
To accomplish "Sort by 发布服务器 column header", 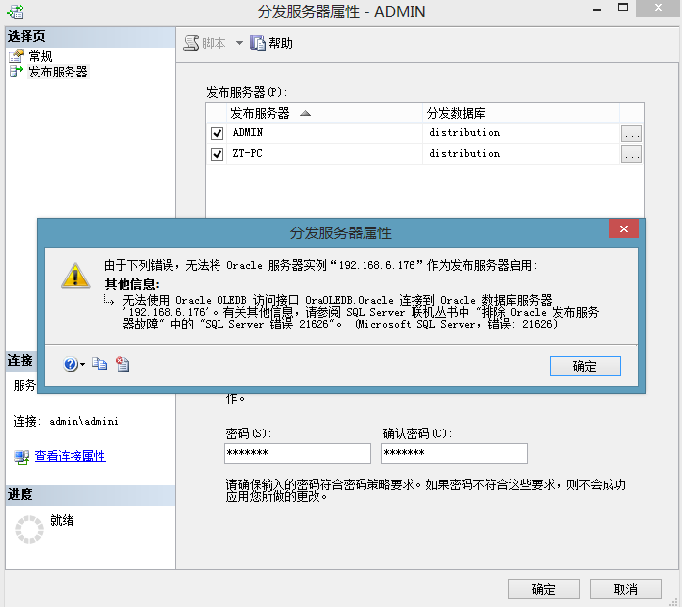I will coord(324,113).
